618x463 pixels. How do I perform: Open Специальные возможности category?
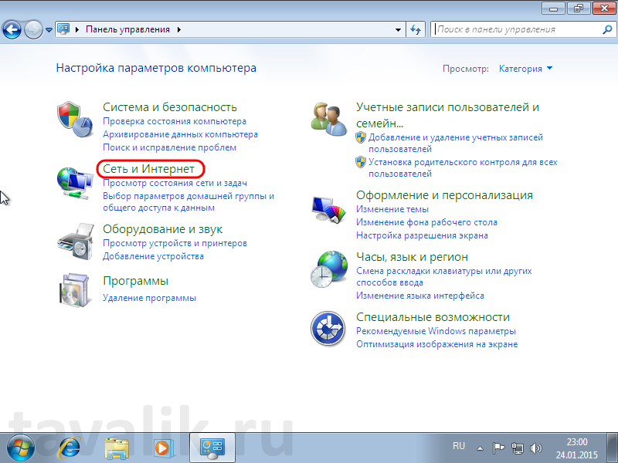pyautogui.click(x=433, y=317)
